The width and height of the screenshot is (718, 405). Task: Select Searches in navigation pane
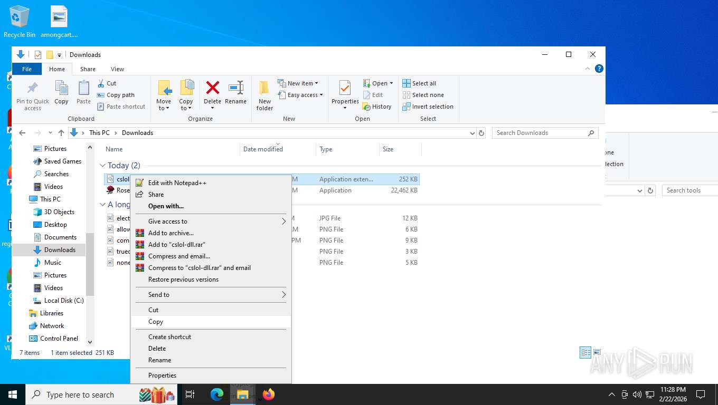[56, 174]
